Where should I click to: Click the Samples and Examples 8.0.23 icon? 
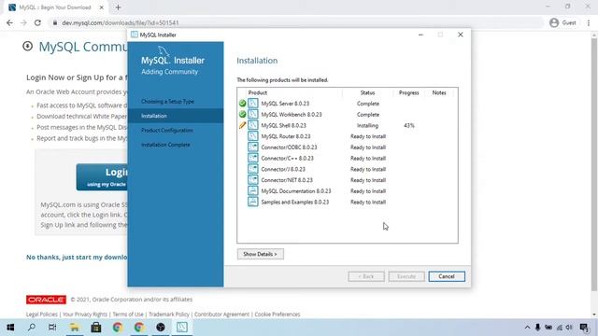click(253, 202)
